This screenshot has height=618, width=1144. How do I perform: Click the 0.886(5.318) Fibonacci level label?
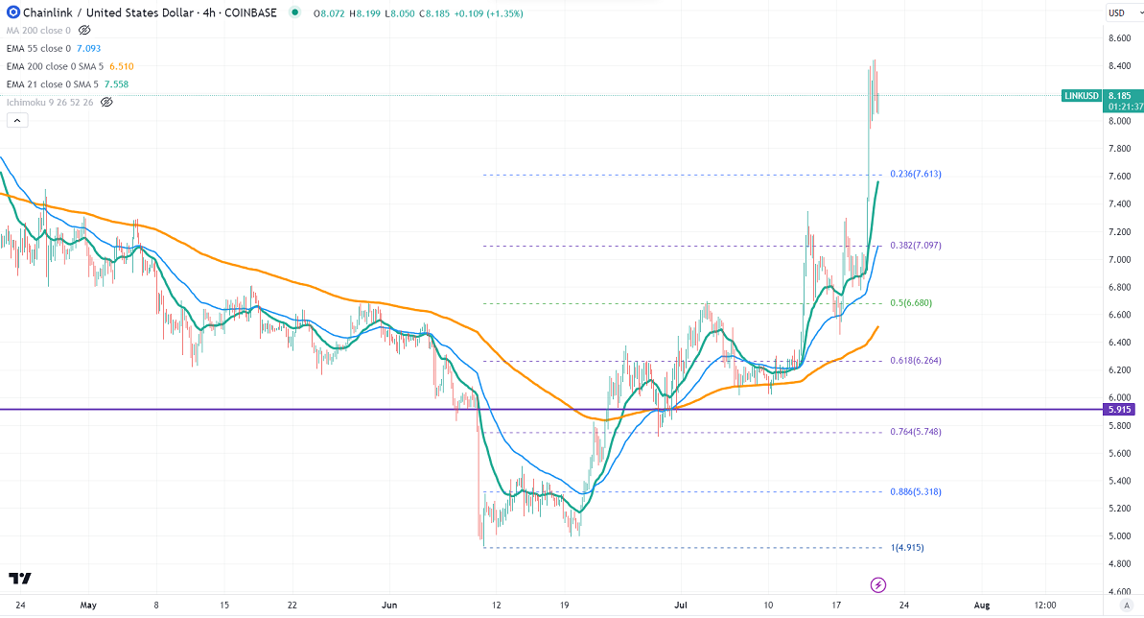pos(916,491)
